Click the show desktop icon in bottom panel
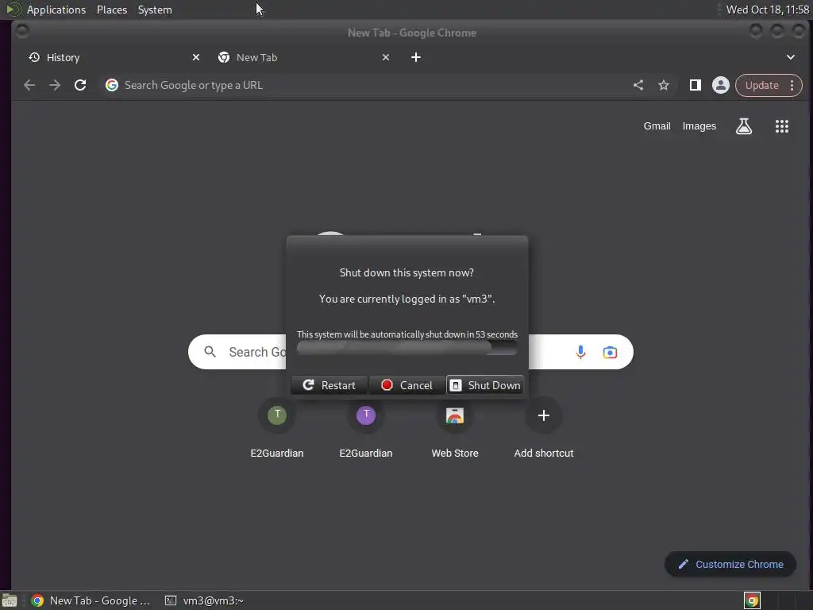 pos(10,600)
